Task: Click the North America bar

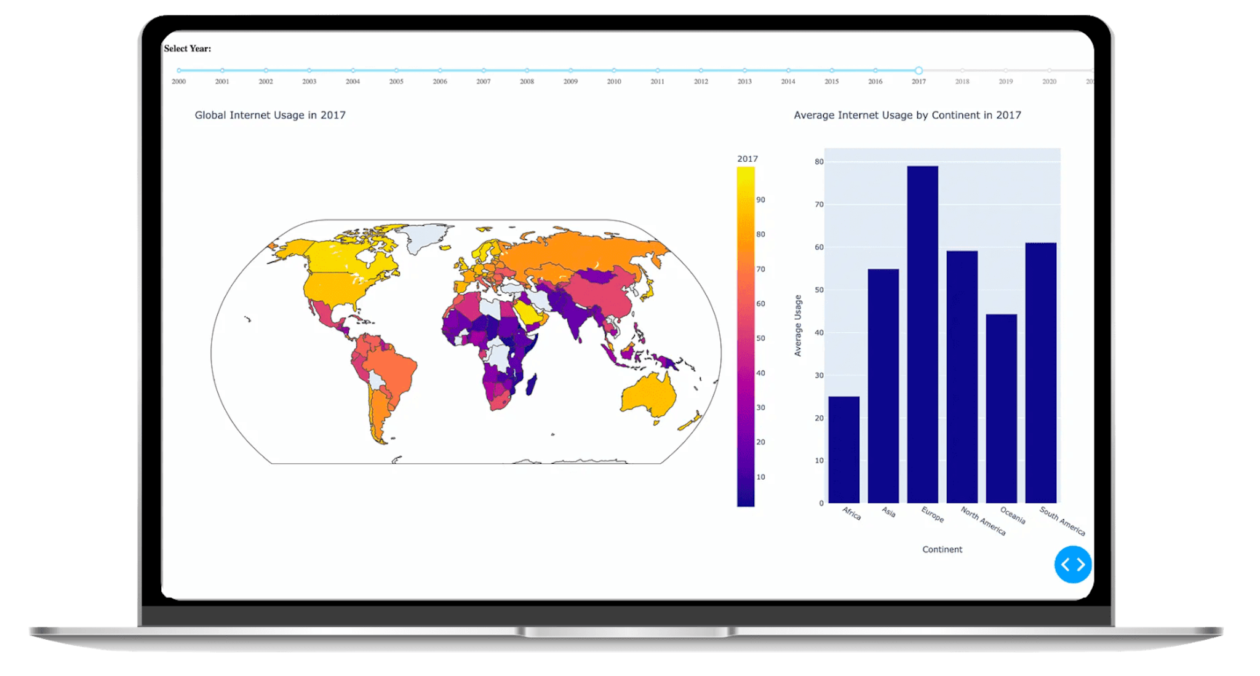Action: (x=962, y=376)
